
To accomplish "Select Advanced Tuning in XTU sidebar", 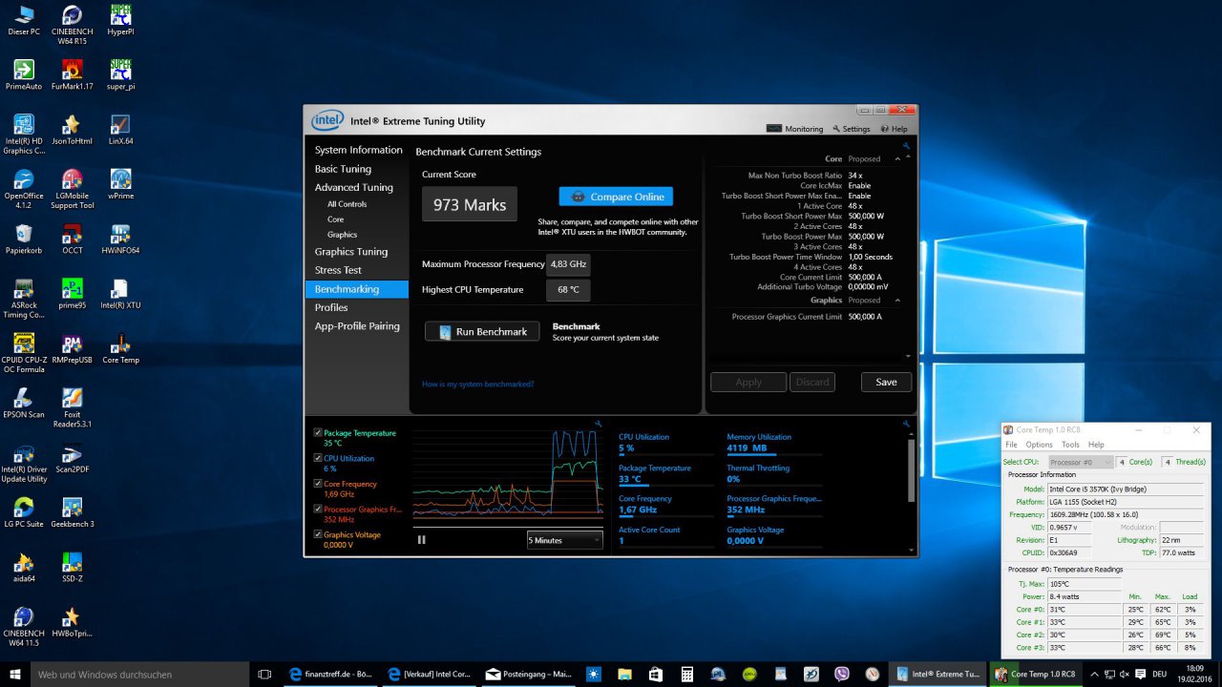I will point(353,187).
